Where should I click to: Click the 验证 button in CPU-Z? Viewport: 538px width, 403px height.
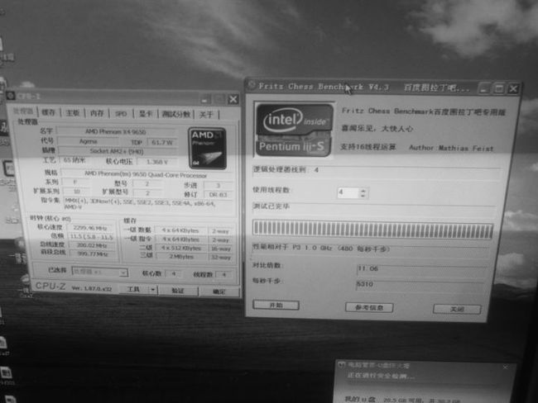tap(178, 291)
